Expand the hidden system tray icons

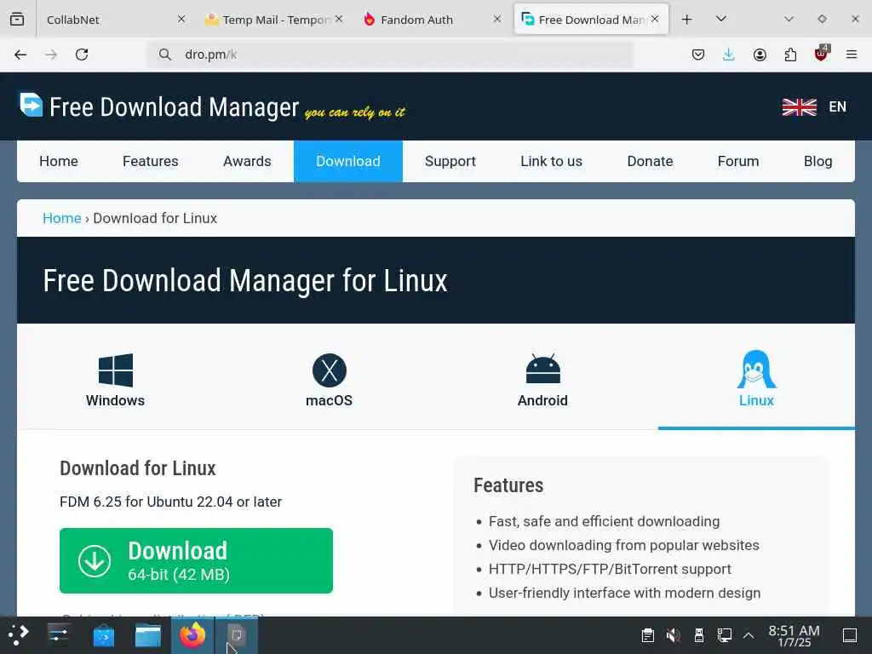pos(749,635)
